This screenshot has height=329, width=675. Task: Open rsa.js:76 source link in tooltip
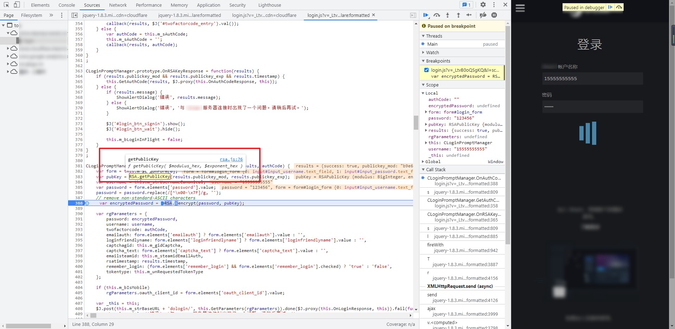click(231, 159)
